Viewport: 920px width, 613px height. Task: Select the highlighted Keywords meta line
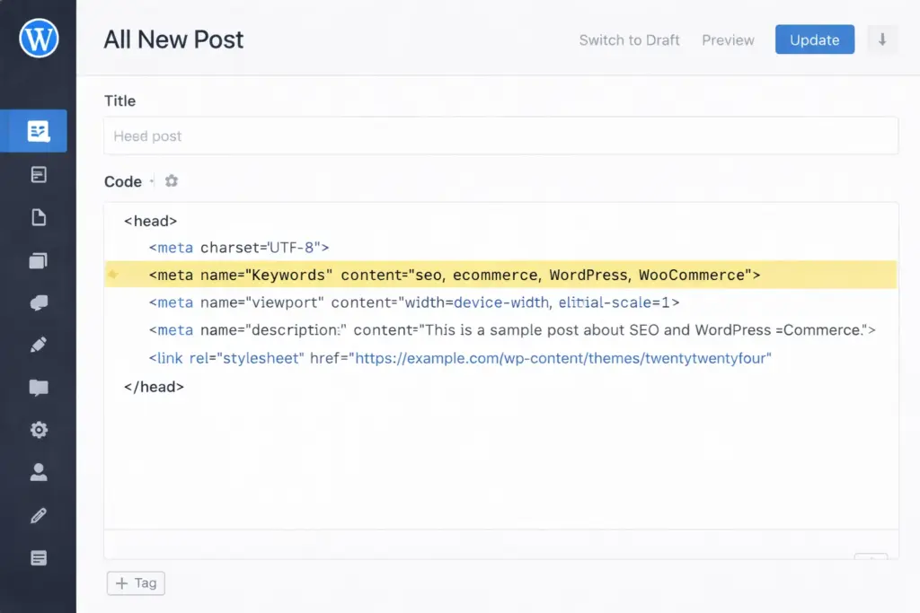click(449, 275)
